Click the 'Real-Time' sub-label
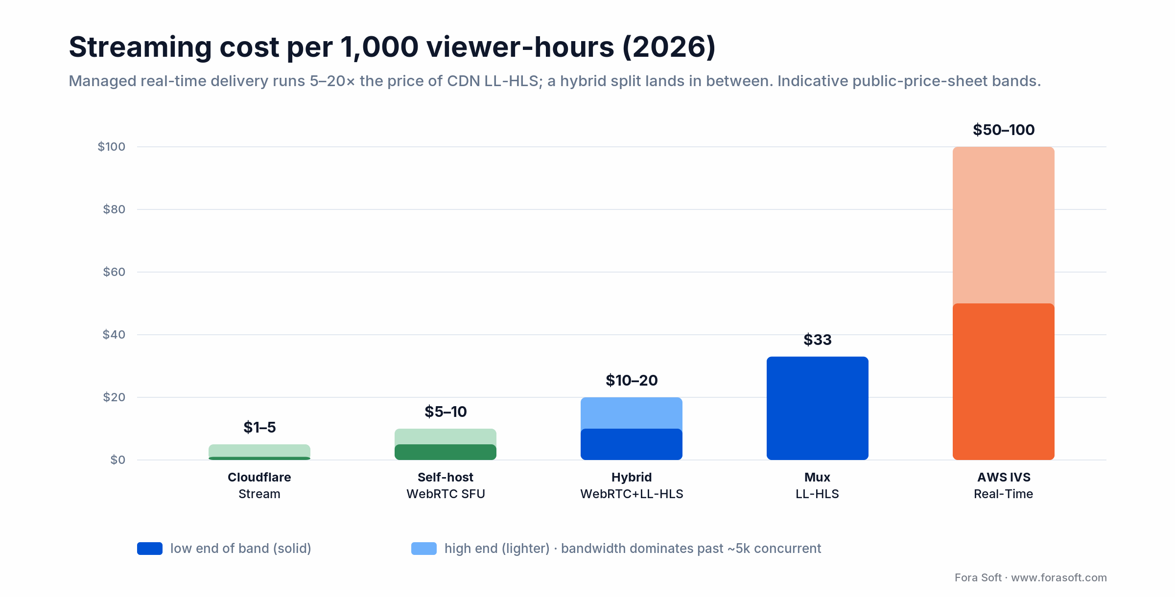 coord(1004,494)
